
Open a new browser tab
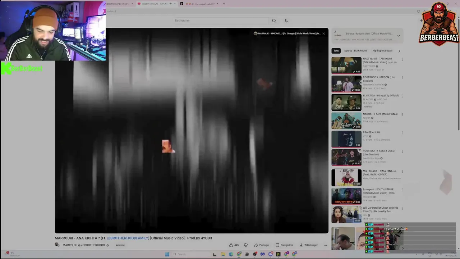[224, 4]
